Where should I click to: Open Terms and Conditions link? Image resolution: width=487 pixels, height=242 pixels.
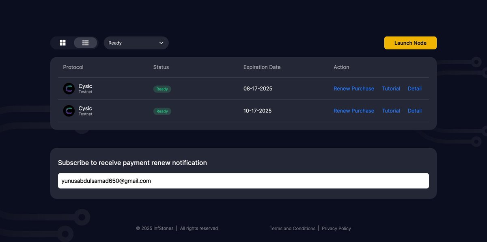[292, 229]
